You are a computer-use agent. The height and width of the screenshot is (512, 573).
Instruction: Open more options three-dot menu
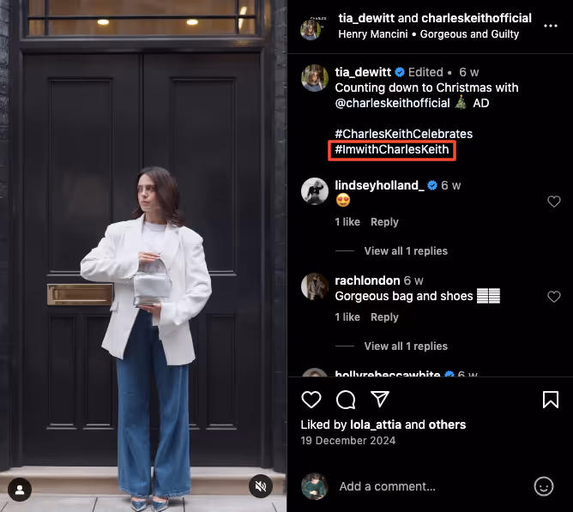pyautogui.click(x=551, y=26)
